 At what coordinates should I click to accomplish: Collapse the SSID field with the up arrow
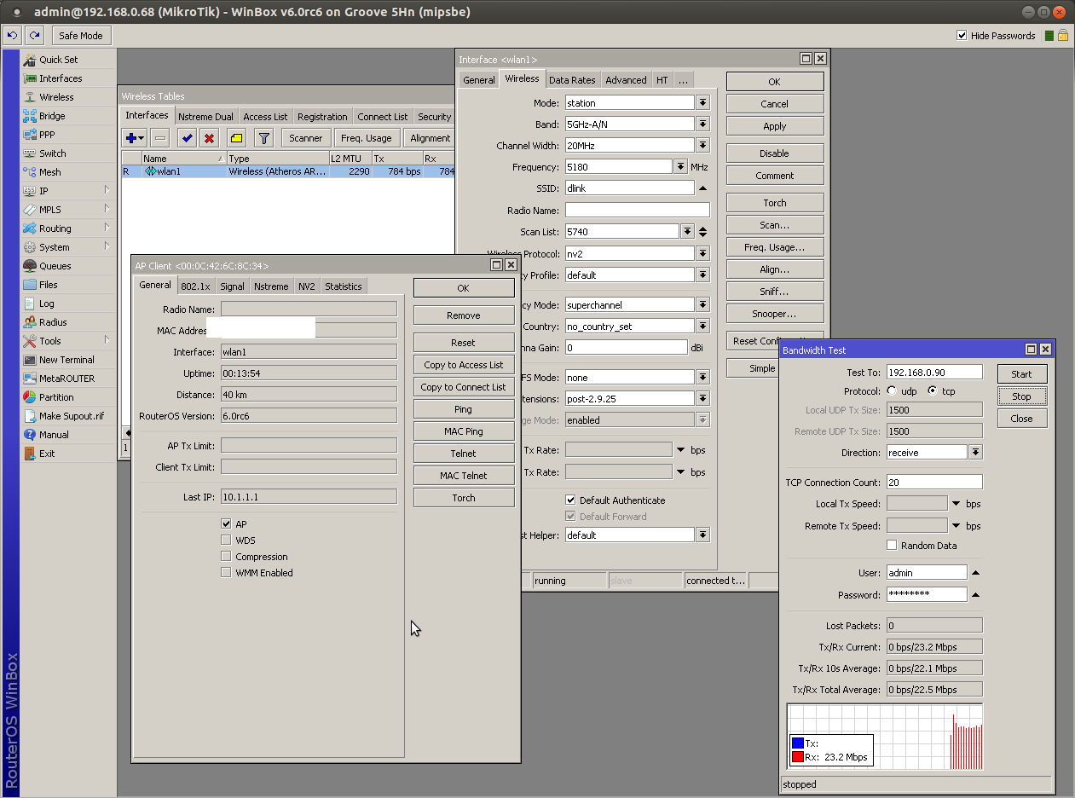[x=702, y=188]
